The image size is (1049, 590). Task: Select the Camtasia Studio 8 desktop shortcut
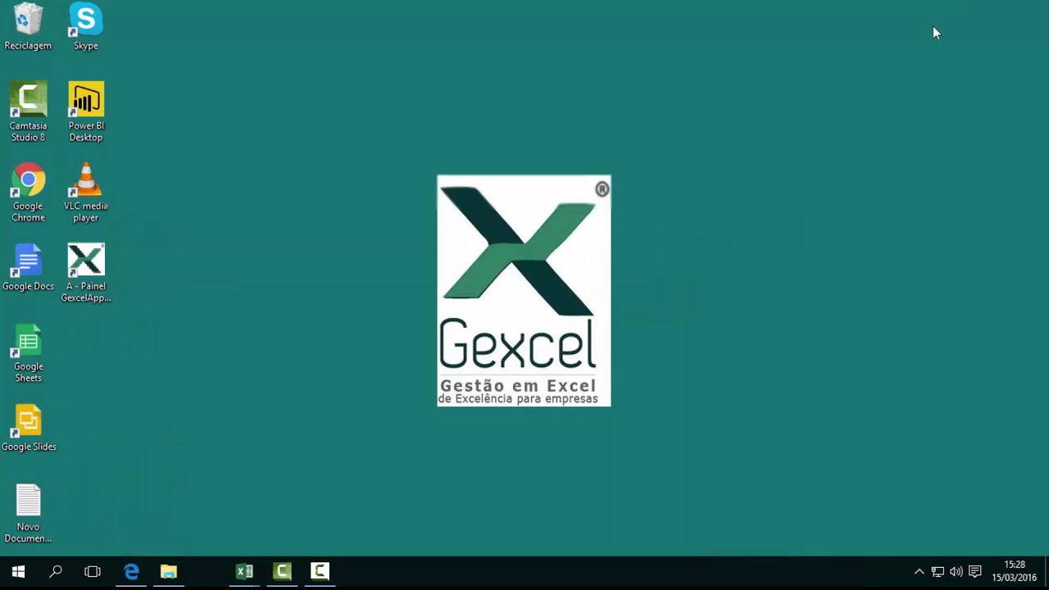[28, 112]
